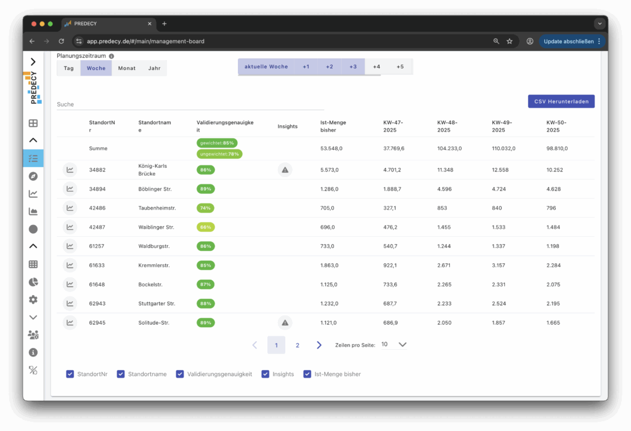Select the +4 week tab
The width and height of the screenshot is (631, 431).
pyautogui.click(x=377, y=66)
